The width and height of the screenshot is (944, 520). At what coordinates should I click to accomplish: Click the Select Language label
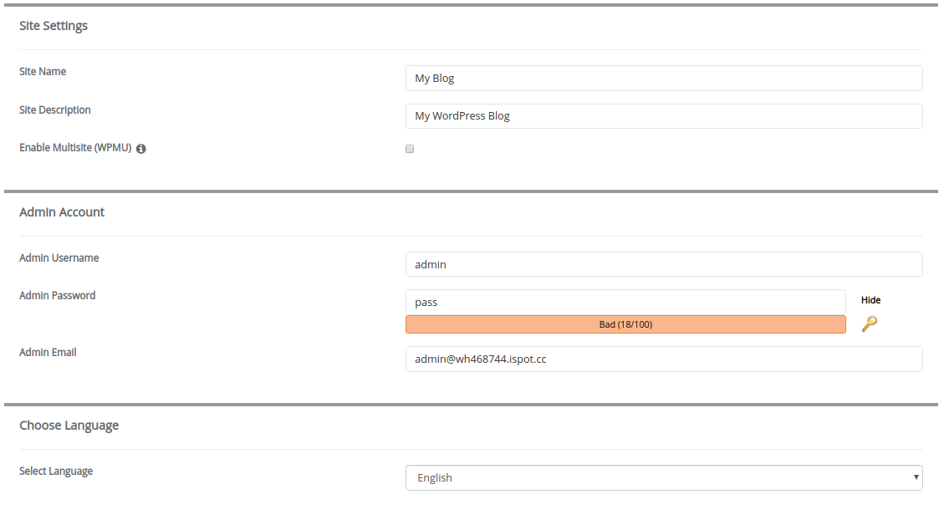pyautogui.click(x=56, y=472)
